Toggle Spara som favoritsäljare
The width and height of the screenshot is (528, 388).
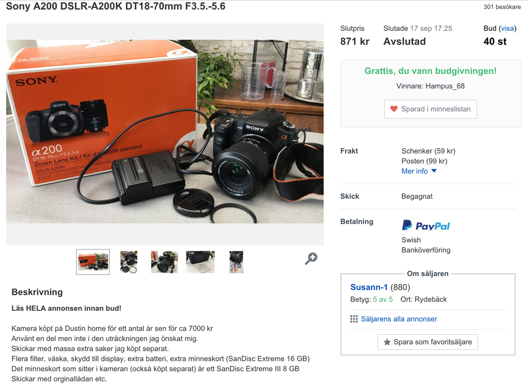[x=427, y=342]
